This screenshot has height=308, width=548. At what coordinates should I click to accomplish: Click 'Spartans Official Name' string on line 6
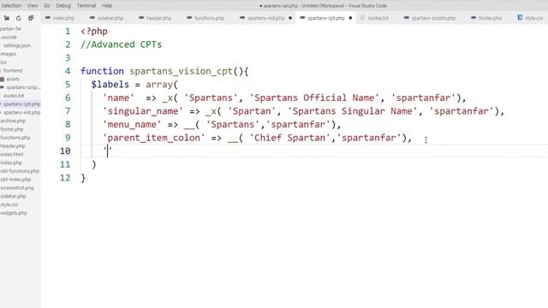click(314, 98)
